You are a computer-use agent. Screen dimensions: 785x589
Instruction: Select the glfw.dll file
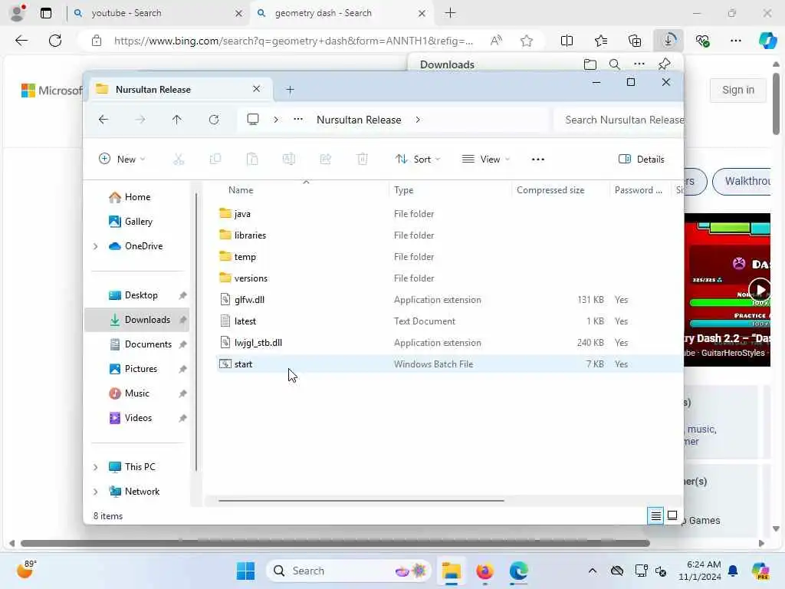tap(449, 300)
